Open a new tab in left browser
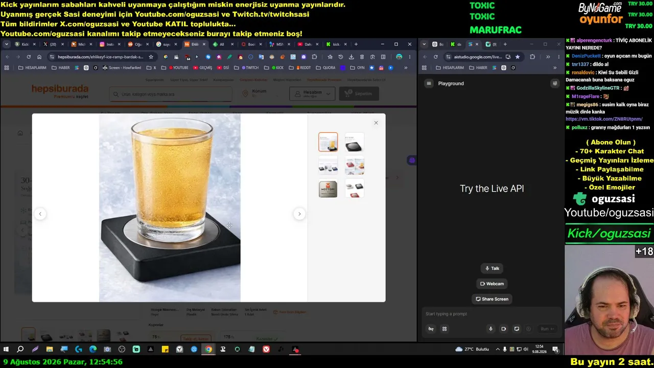 pyautogui.click(x=356, y=44)
